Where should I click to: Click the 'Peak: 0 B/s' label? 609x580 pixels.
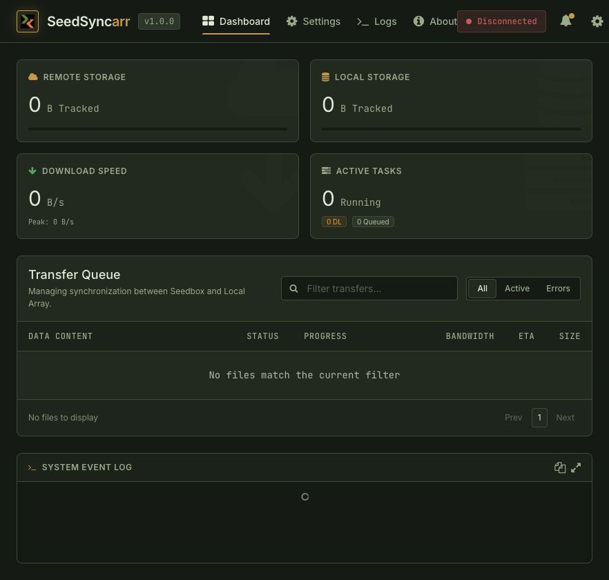(x=51, y=222)
